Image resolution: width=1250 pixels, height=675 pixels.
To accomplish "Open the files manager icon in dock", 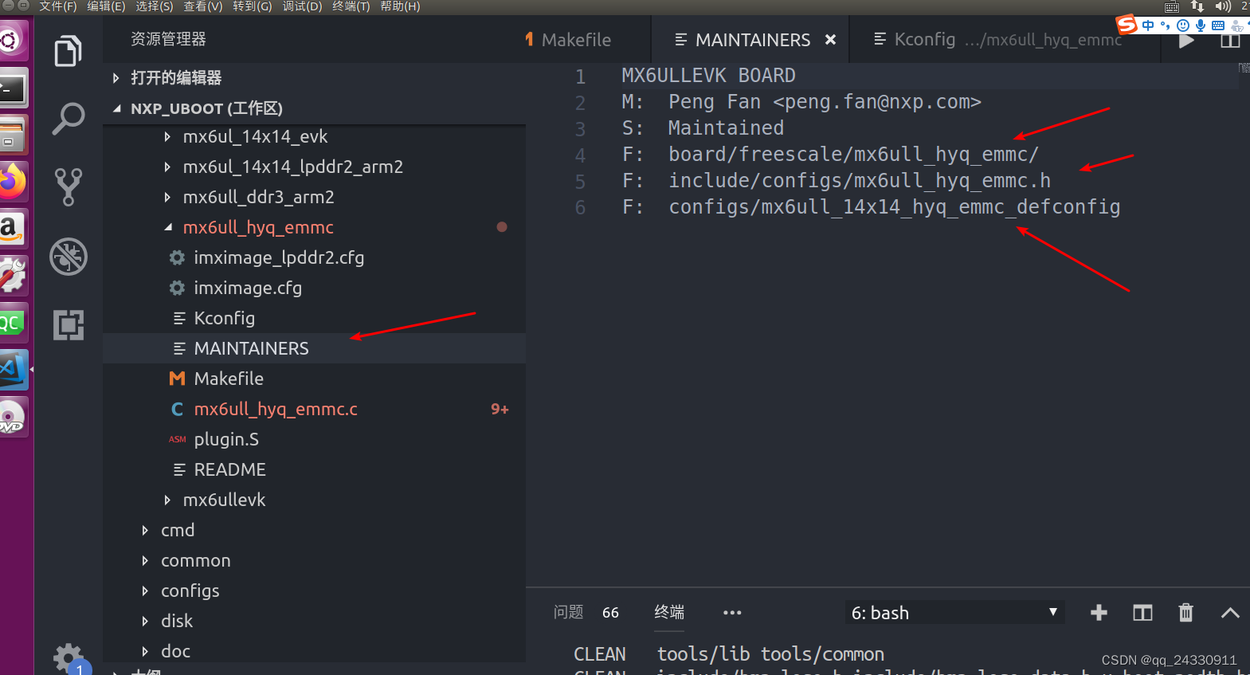I will 14,135.
